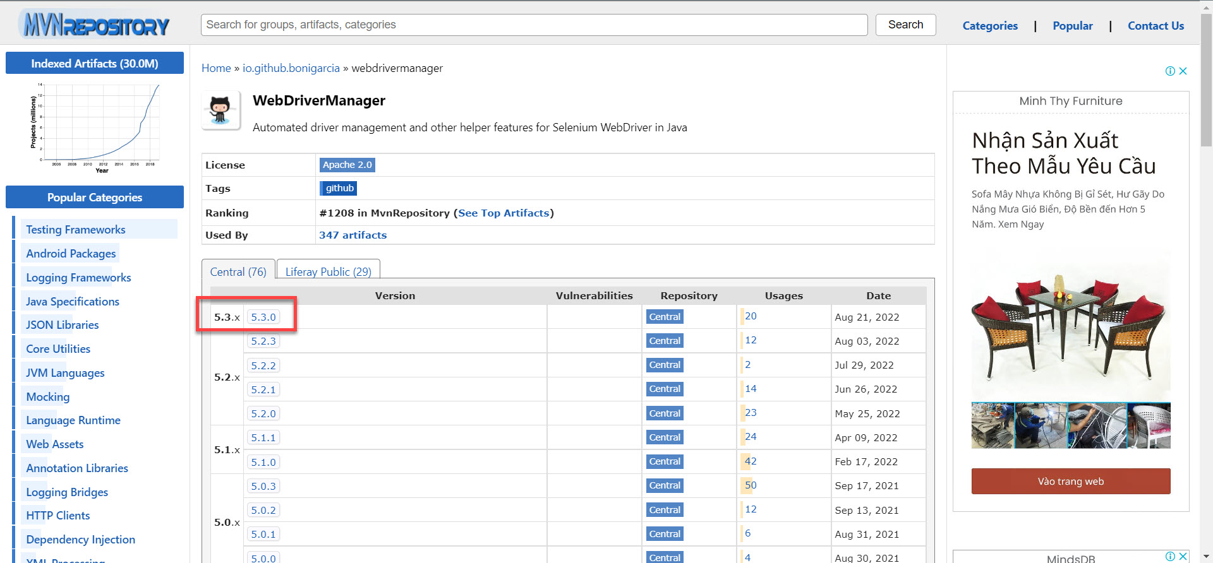This screenshot has width=1213, height=563.
Task: Click the Indexed Artifacts (30.0M) header
Action: (x=95, y=63)
